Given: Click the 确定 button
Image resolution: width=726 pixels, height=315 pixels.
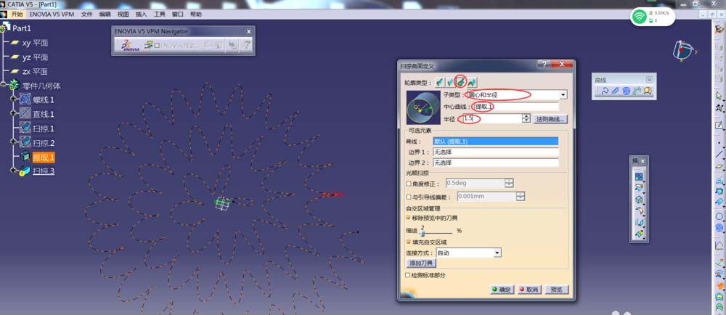Looking at the screenshot, I should pos(502,290).
